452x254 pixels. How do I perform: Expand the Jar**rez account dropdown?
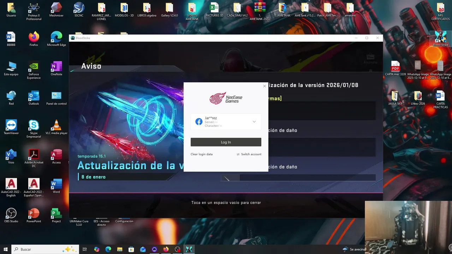tap(254, 122)
